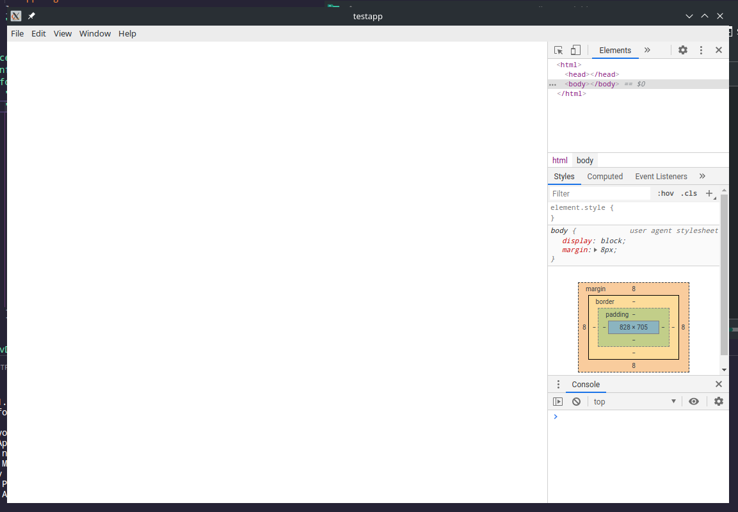Activate the inspect element picker icon
738x512 pixels.
(559, 51)
